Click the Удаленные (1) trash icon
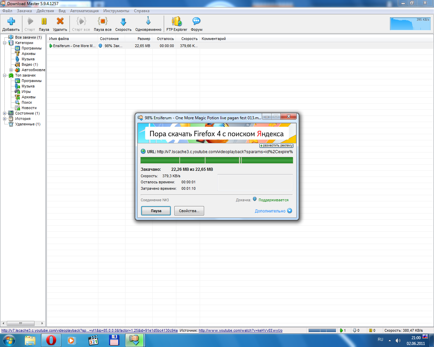Image resolution: width=434 pixels, height=347 pixels. [x=11, y=124]
